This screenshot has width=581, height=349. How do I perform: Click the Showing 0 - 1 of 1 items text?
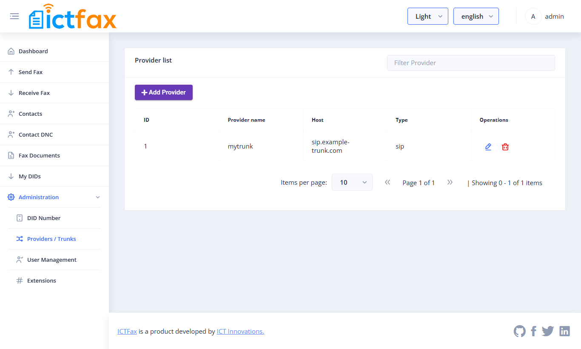pyautogui.click(x=504, y=183)
